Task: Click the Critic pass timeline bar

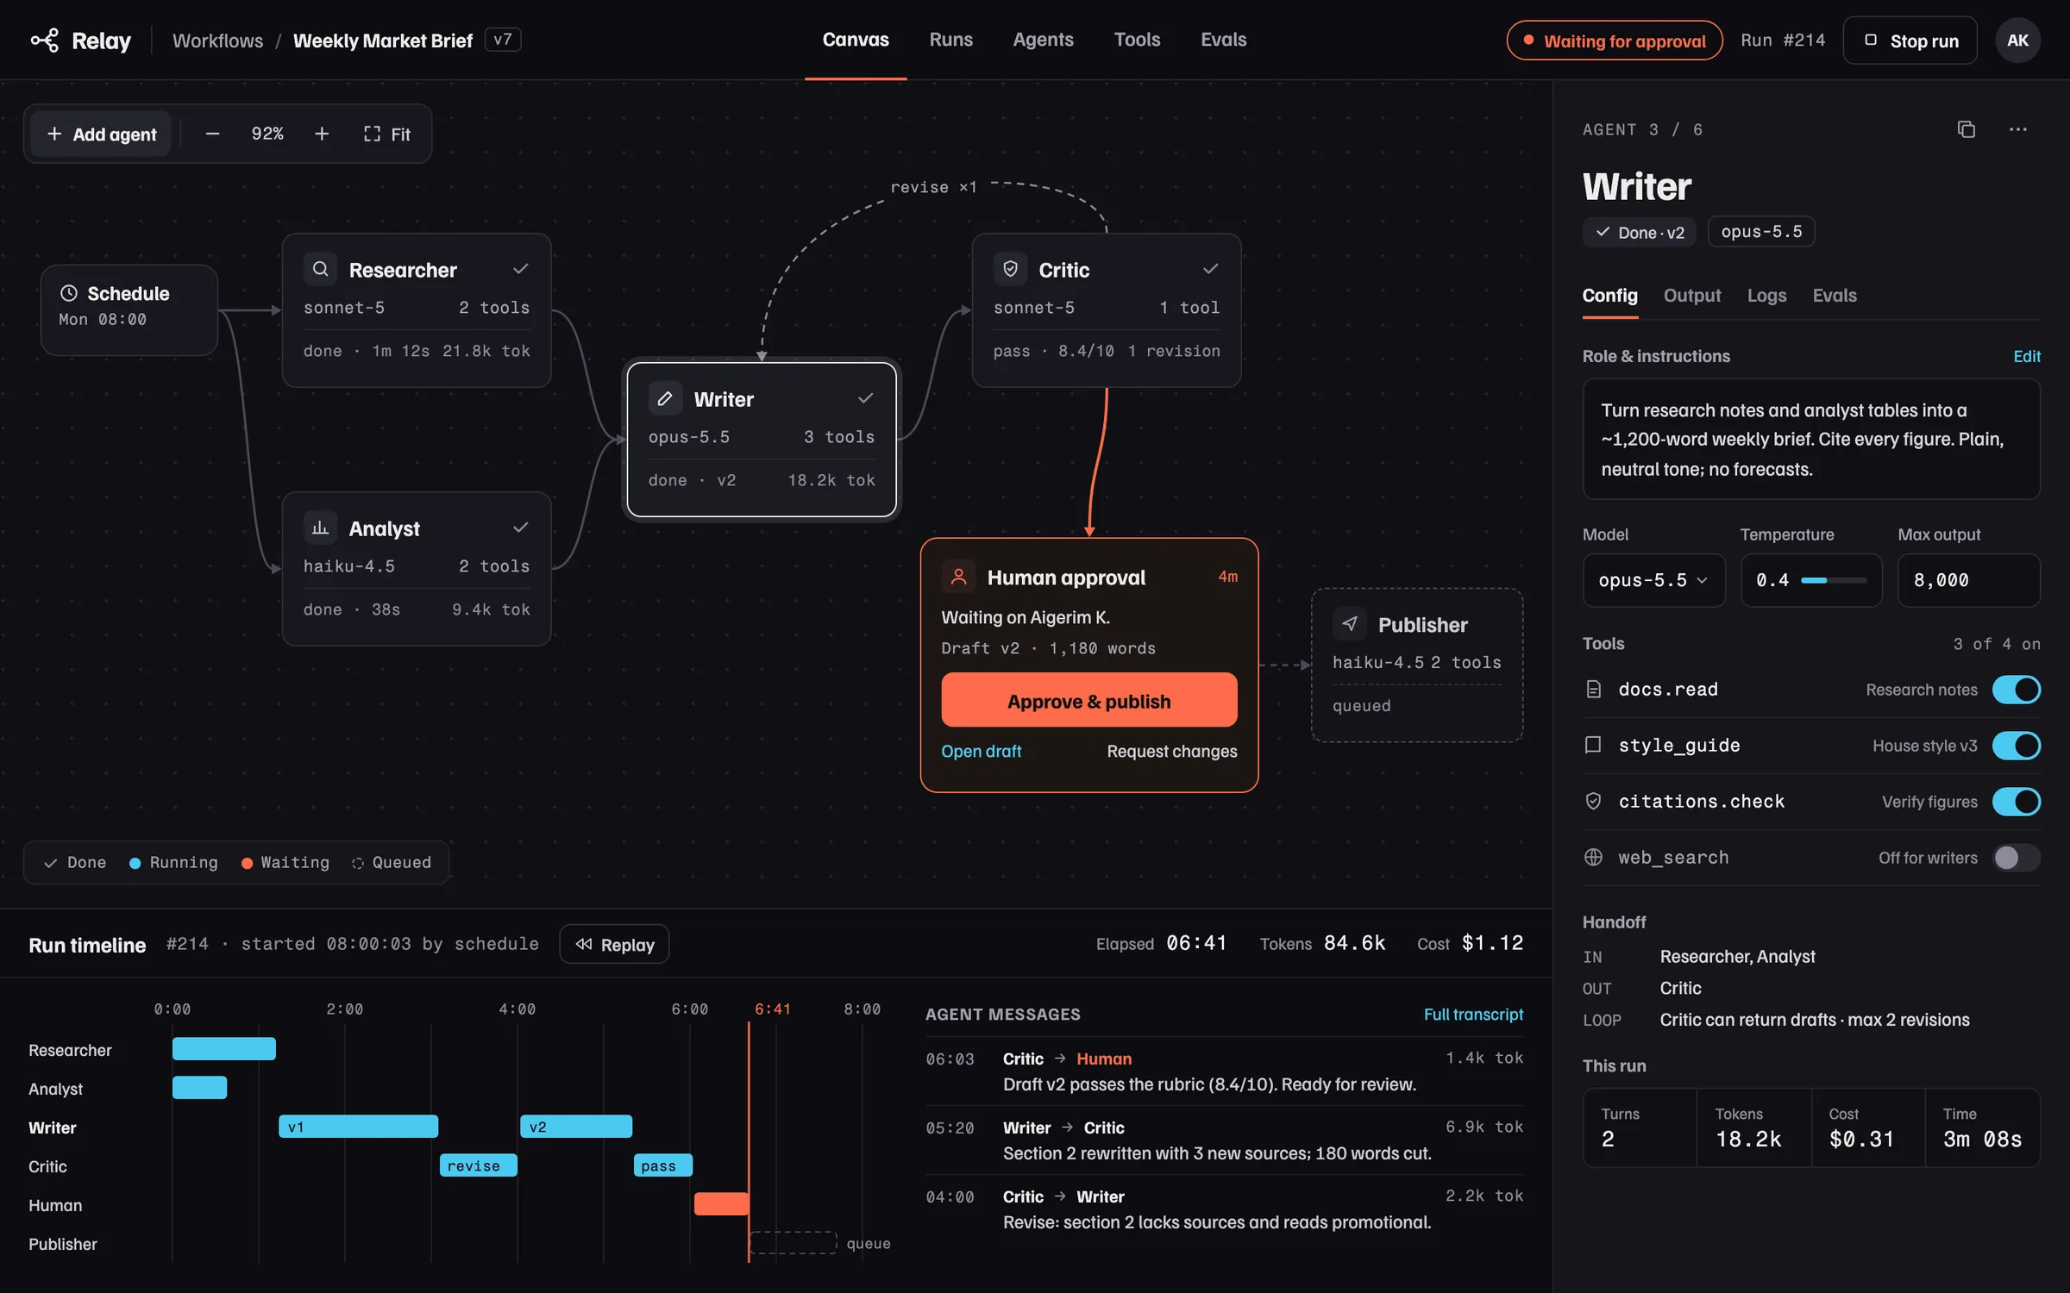Action: (663, 1165)
